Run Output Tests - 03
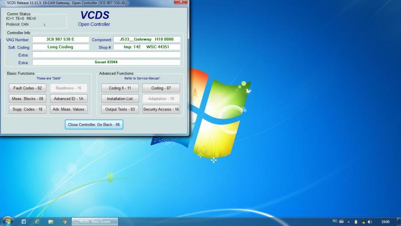This screenshot has width=401, height=226. pos(120,109)
